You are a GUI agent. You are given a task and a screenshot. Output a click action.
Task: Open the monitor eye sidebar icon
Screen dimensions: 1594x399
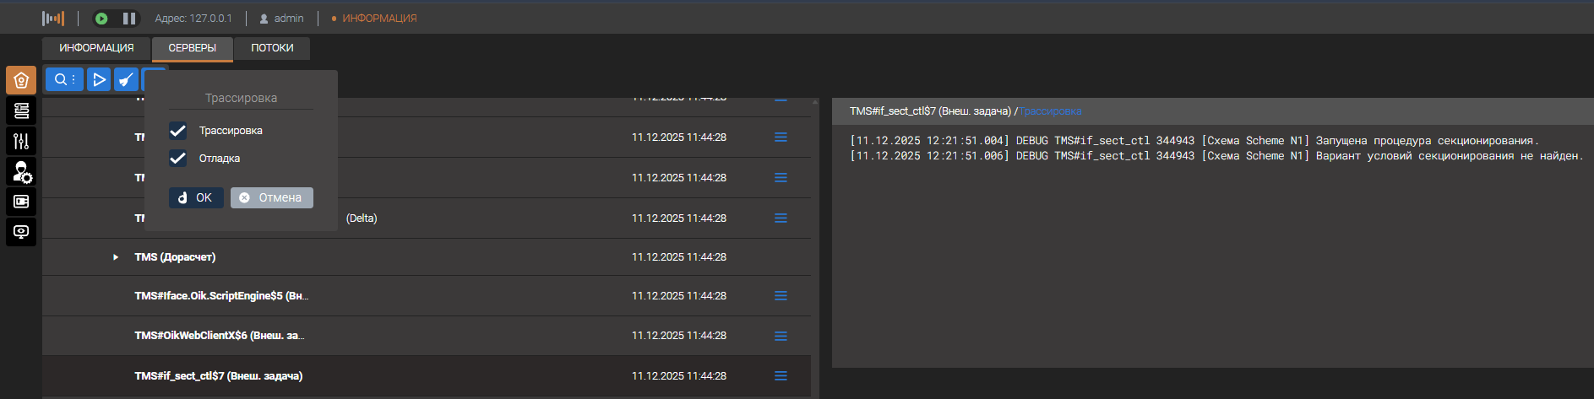(21, 232)
